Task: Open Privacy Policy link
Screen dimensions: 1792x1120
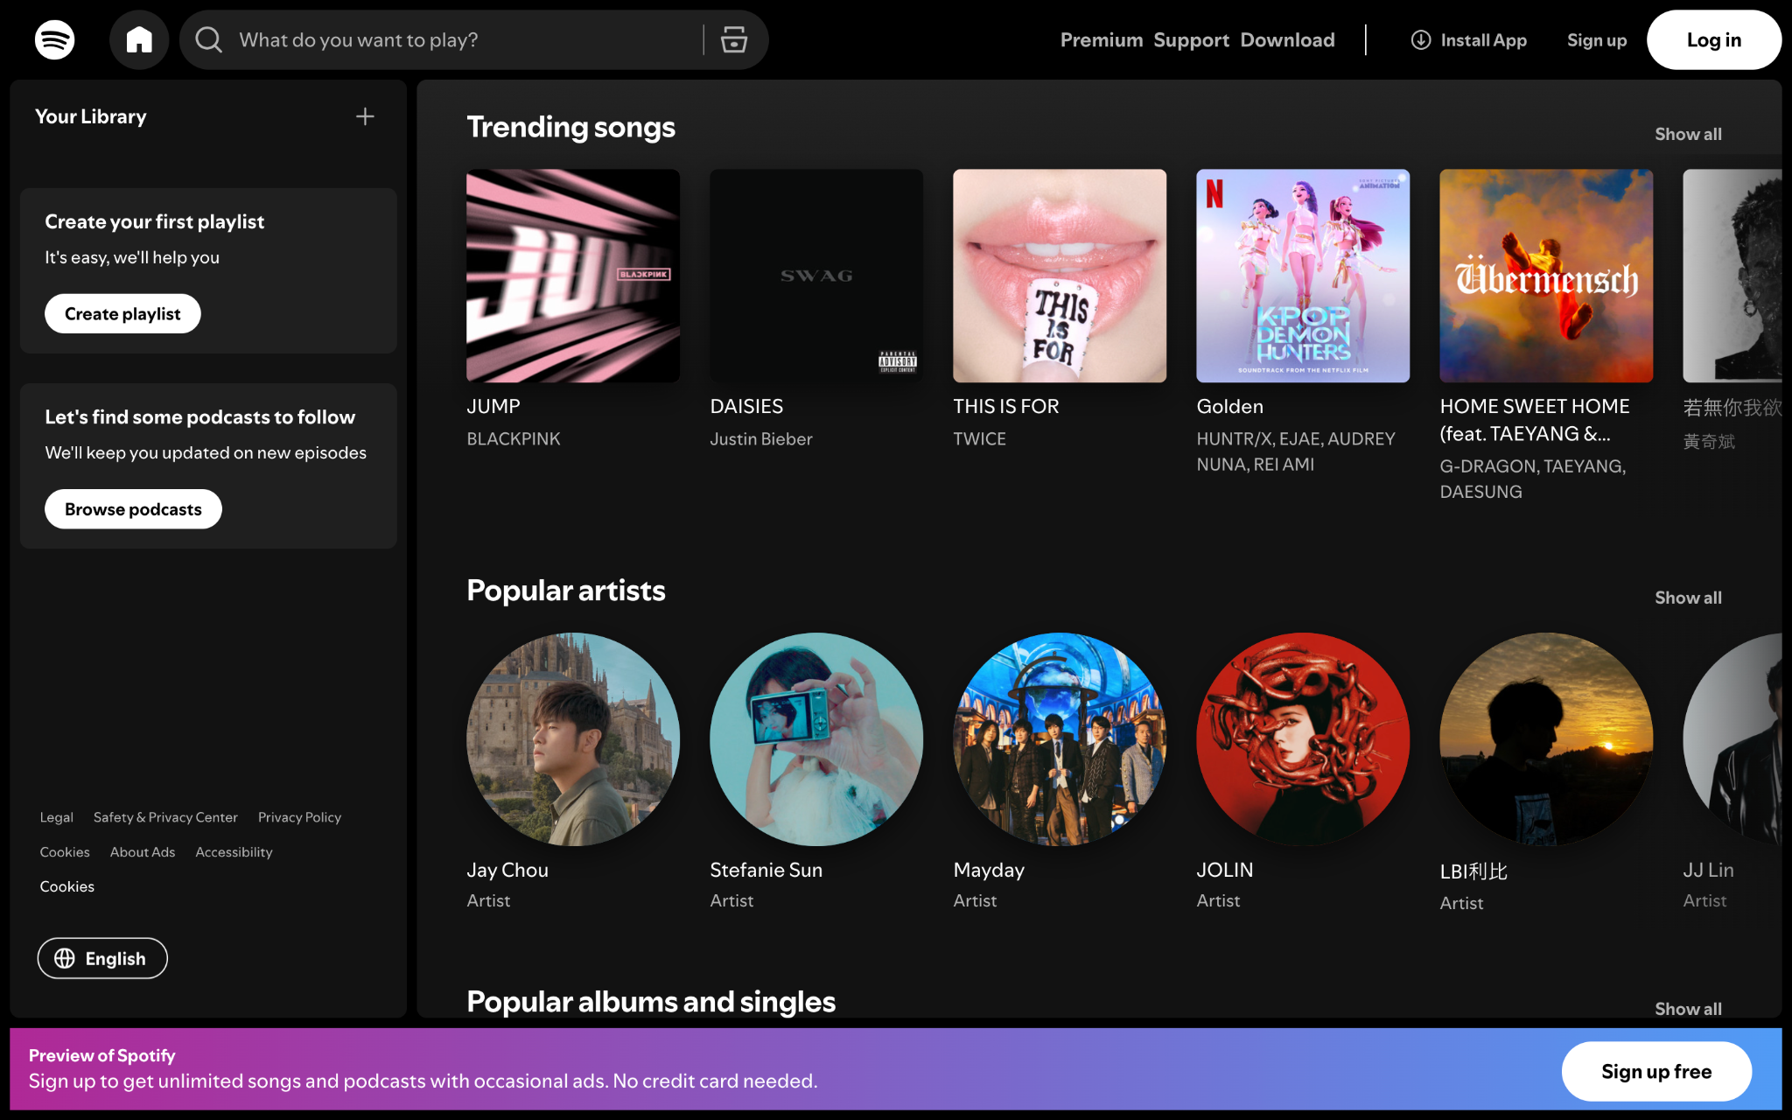Action: coord(299,817)
